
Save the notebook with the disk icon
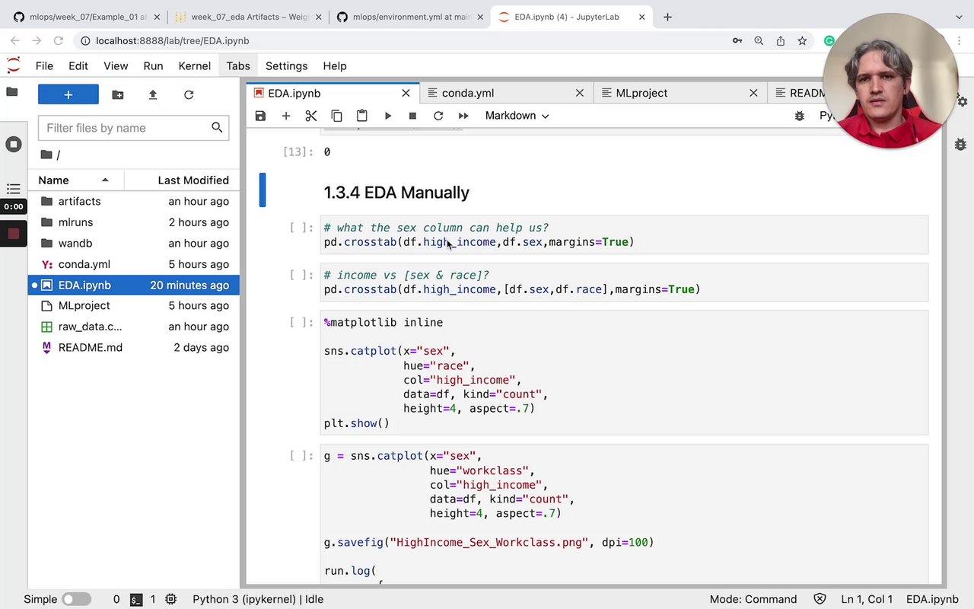pos(260,116)
